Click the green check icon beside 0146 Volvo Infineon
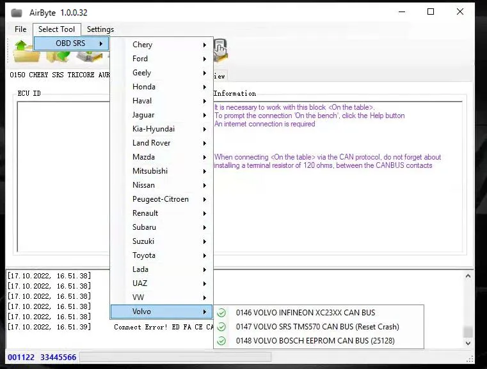Viewport: 487px width, 369px height. pos(221,313)
